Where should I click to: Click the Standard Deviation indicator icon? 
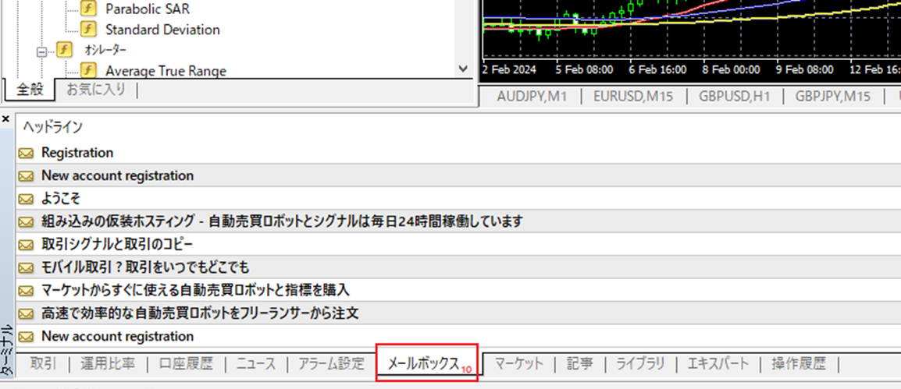tap(90, 30)
